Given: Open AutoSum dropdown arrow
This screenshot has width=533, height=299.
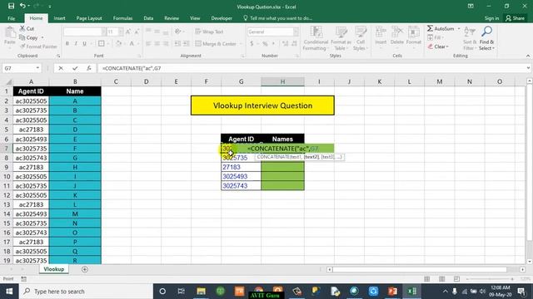Looking at the screenshot, I should click(459, 29).
